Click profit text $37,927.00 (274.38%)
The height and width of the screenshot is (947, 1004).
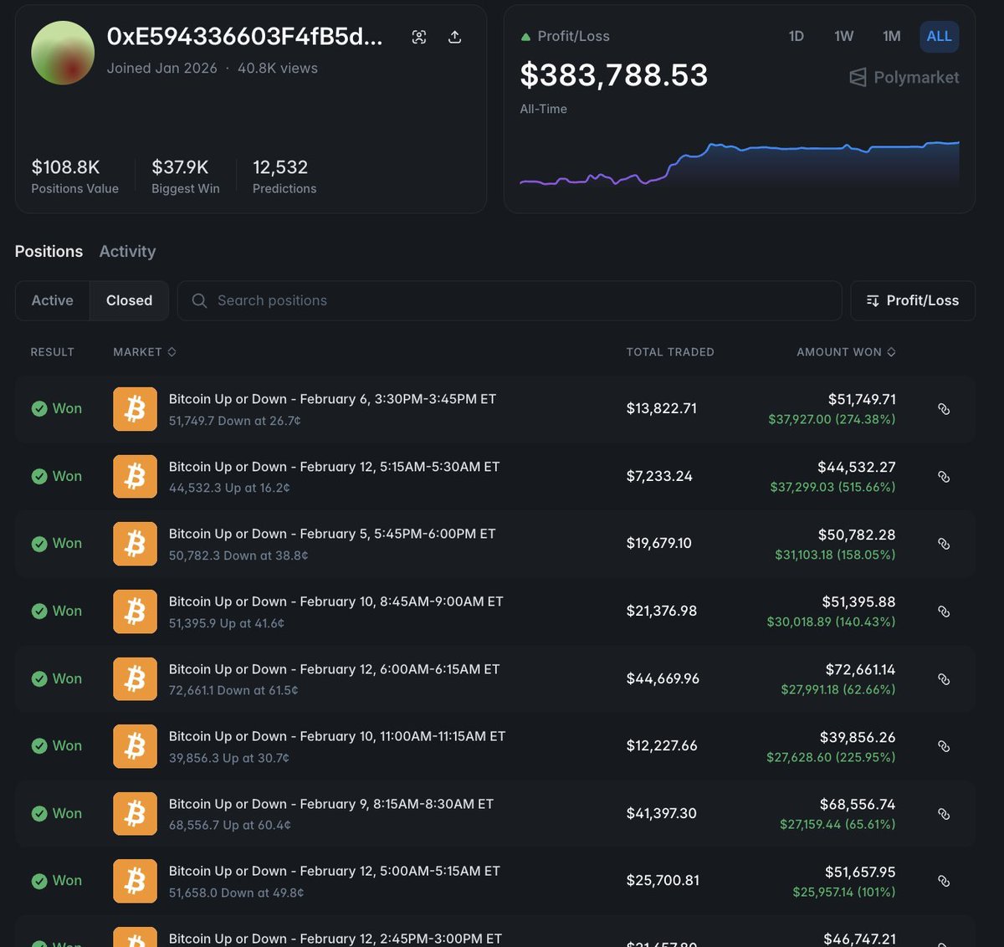pos(832,419)
